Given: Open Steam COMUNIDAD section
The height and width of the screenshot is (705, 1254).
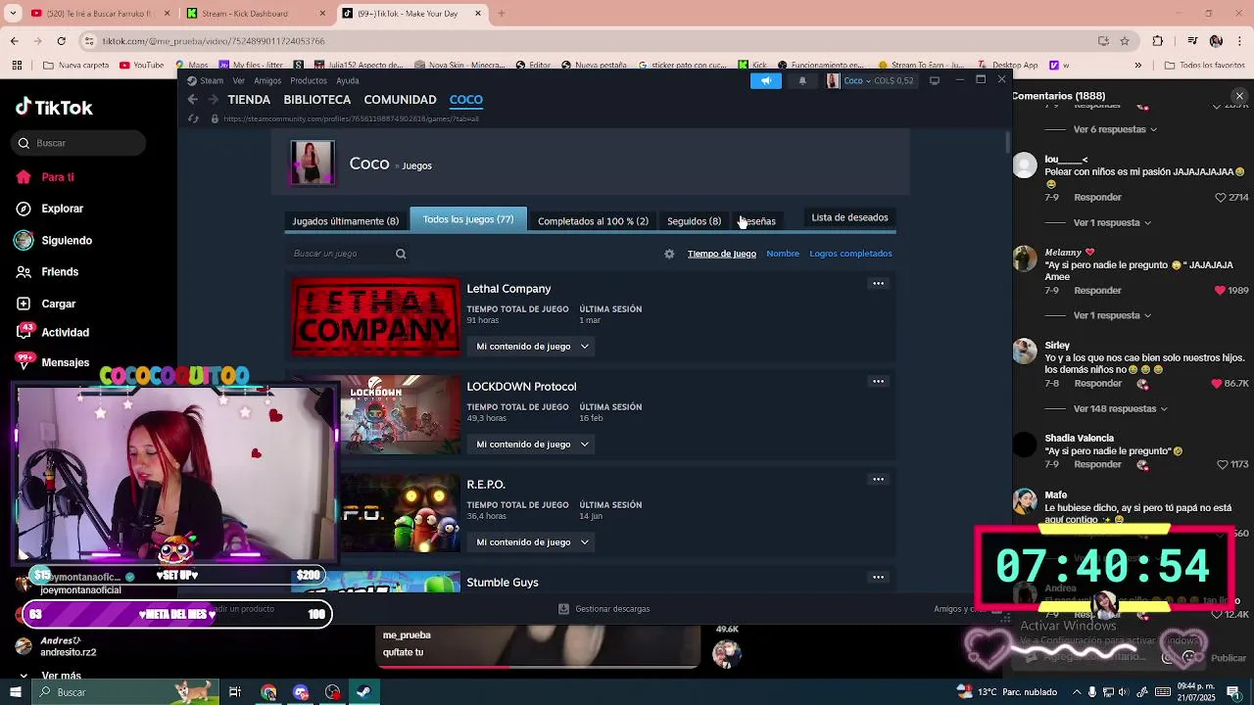Looking at the screenshot, I should click(x=400, y=100).
